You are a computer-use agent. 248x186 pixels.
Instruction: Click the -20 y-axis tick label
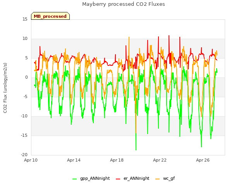point(24,155)
